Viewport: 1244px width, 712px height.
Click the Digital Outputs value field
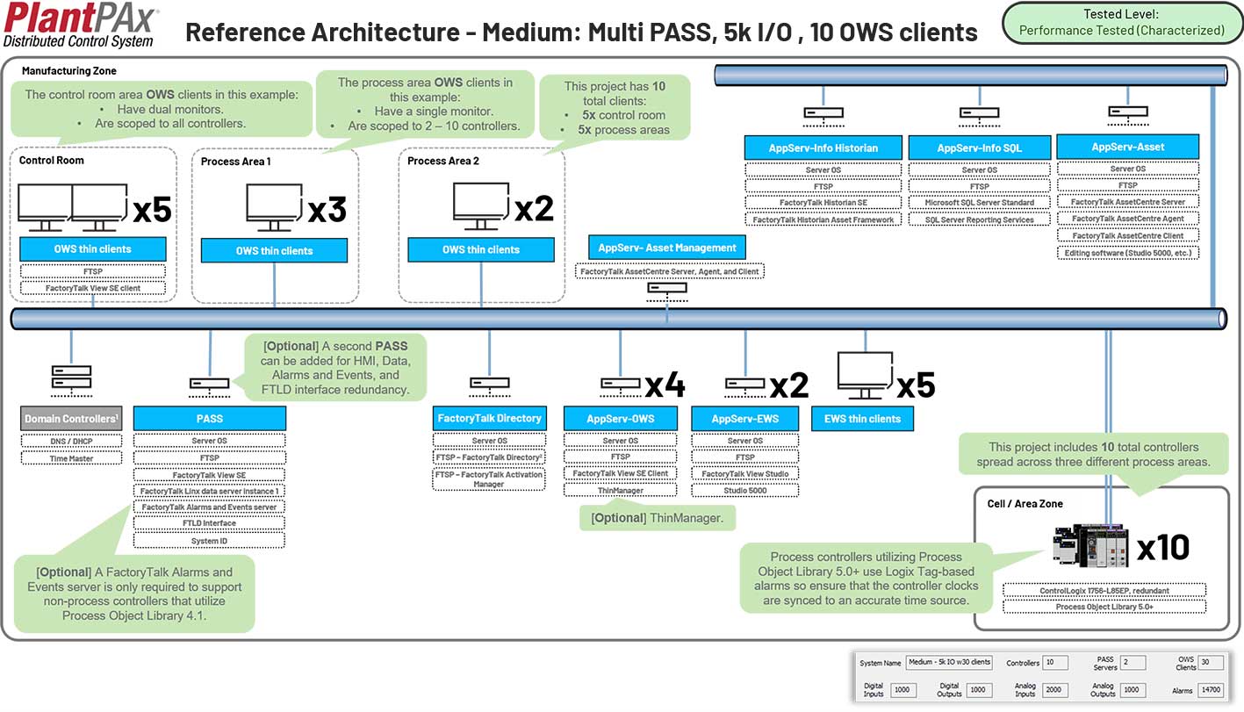pos(981,690)
